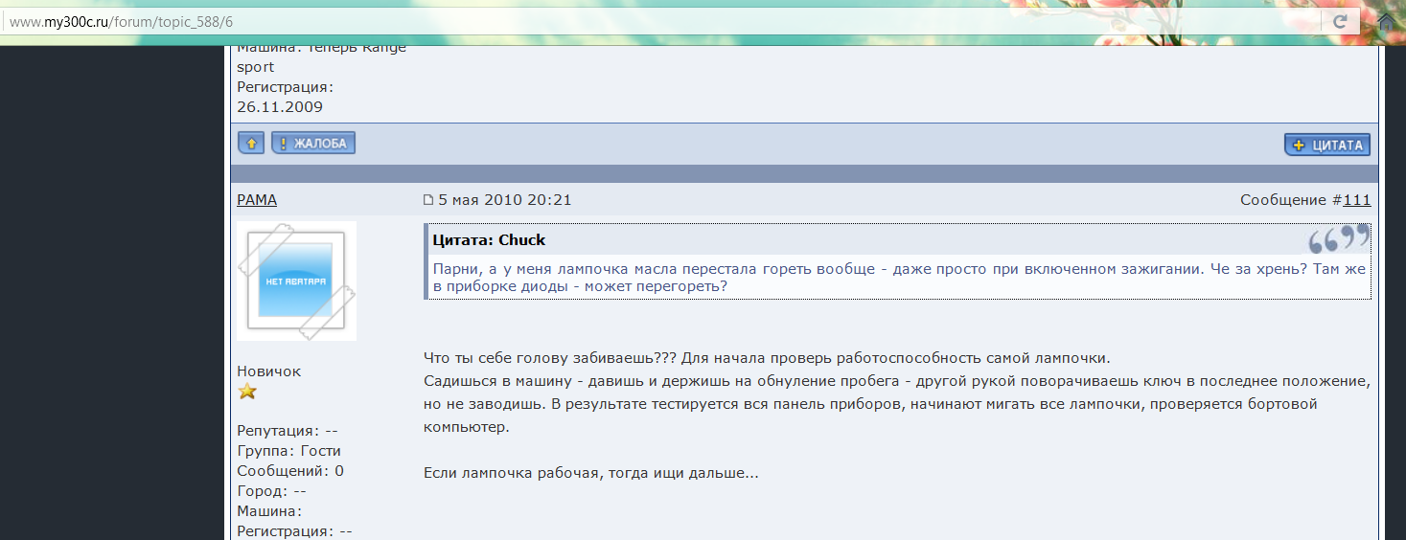This screenshot has width=1406, height=540.
Task: Click the PAMA no-avatar image
Action: 296,281
